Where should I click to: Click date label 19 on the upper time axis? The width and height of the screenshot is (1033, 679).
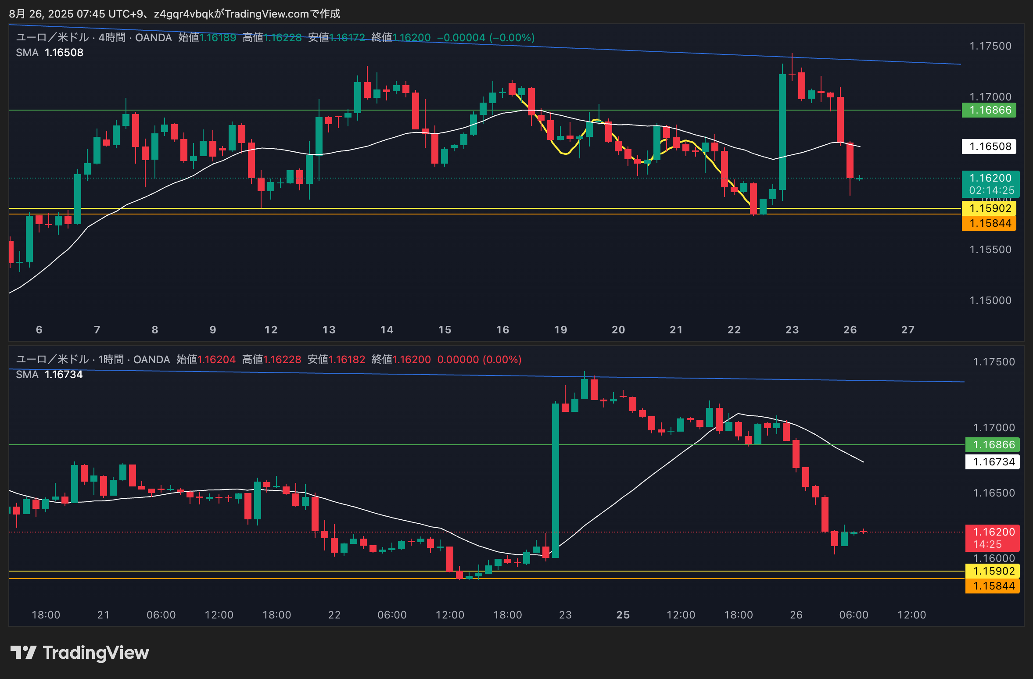(560, 330)
